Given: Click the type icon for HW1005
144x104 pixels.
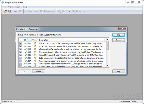Looking at the screenshot, I should coord(35,55).
